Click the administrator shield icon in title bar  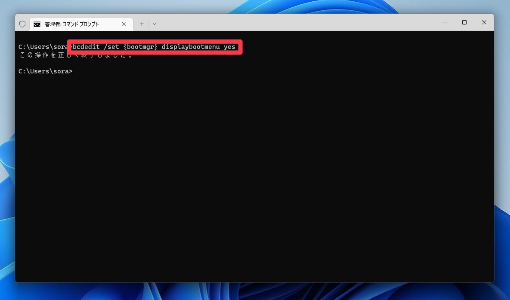click(x=22, y=24)
